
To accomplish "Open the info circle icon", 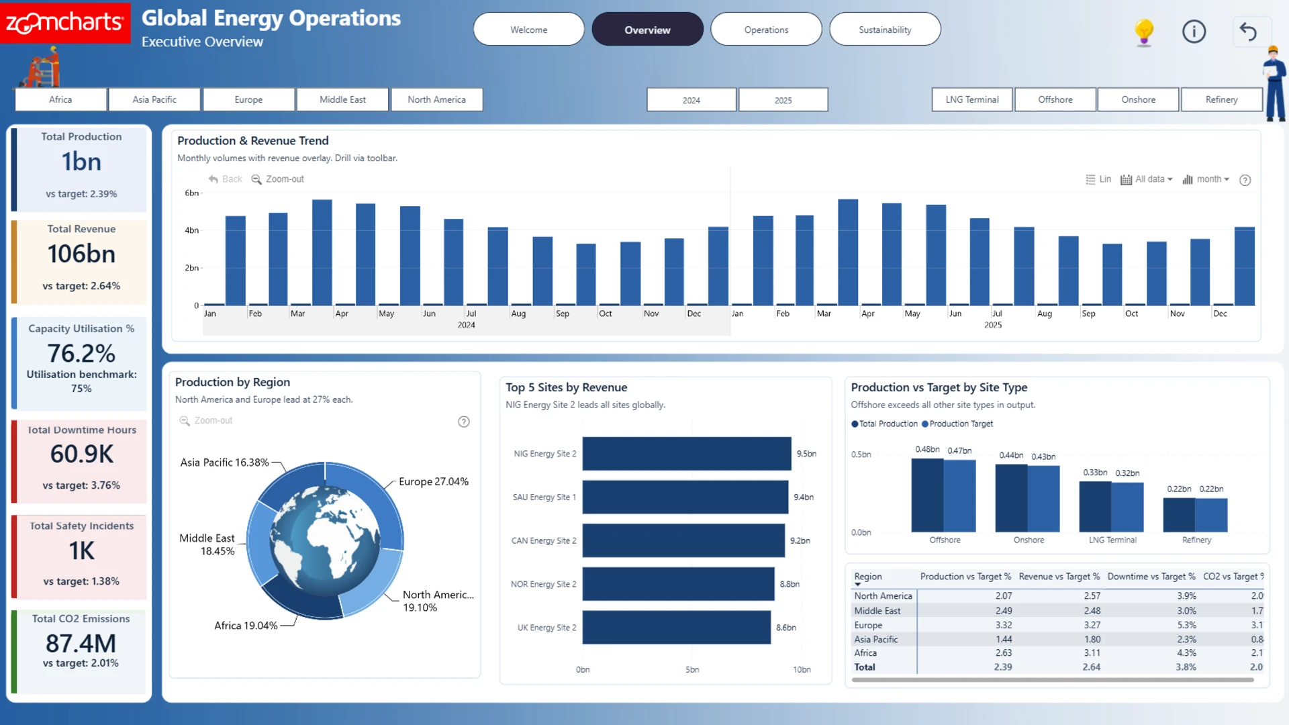I will point(1194,32).
